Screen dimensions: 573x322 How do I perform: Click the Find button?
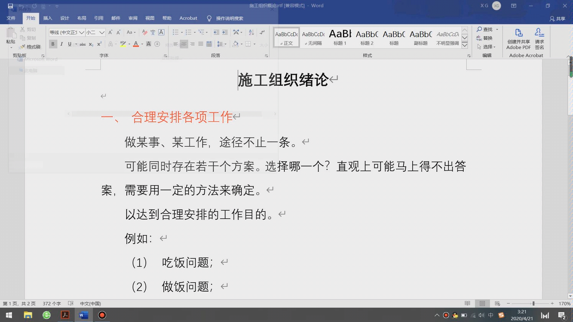tap(485, 29)
